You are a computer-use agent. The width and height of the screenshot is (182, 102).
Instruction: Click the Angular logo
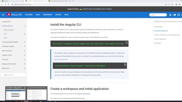pos(15,15)
